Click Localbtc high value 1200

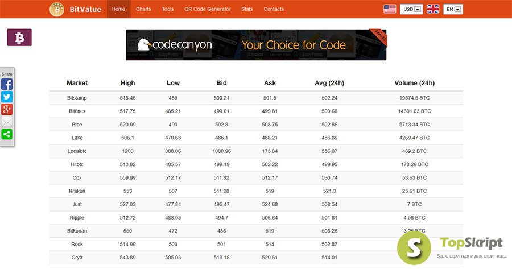click(x=127, y=151)
